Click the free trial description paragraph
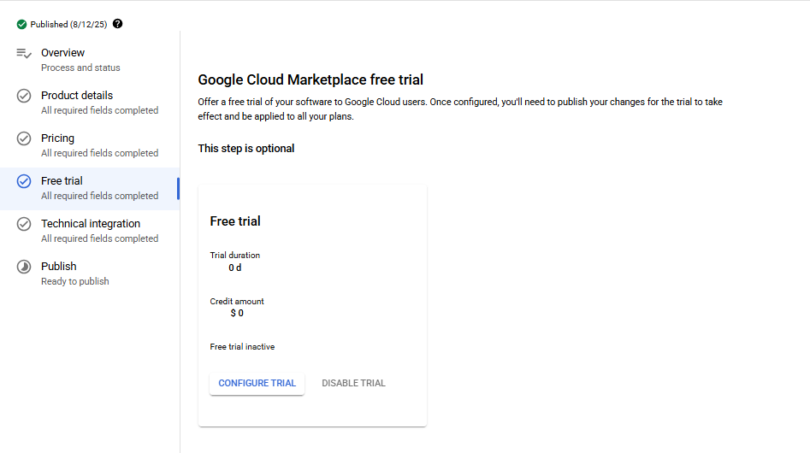810x453 pixels. pos(460,109)
